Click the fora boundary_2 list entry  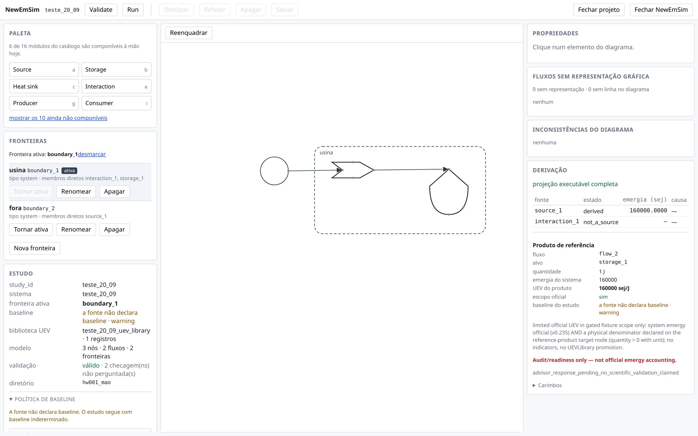(x=80, y=220)
